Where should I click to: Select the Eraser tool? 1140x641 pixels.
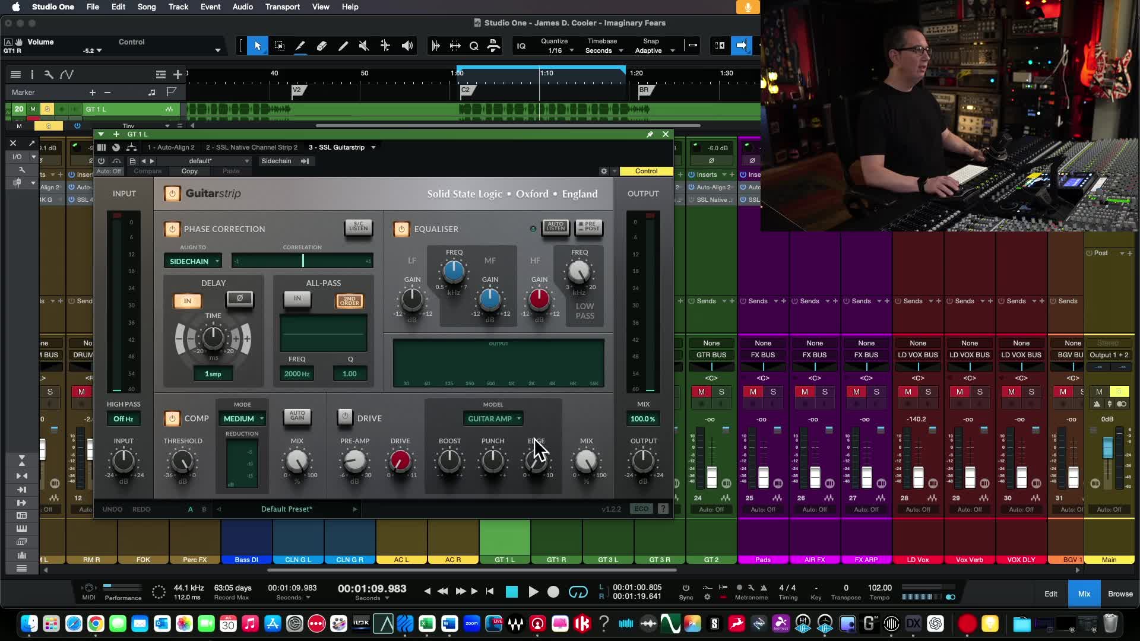(x=322, y=46)
